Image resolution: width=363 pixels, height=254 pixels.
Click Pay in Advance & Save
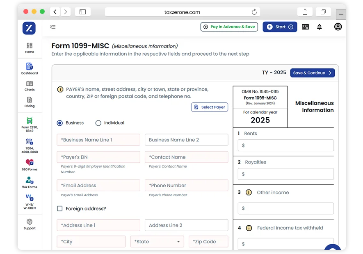coord(229,27)
